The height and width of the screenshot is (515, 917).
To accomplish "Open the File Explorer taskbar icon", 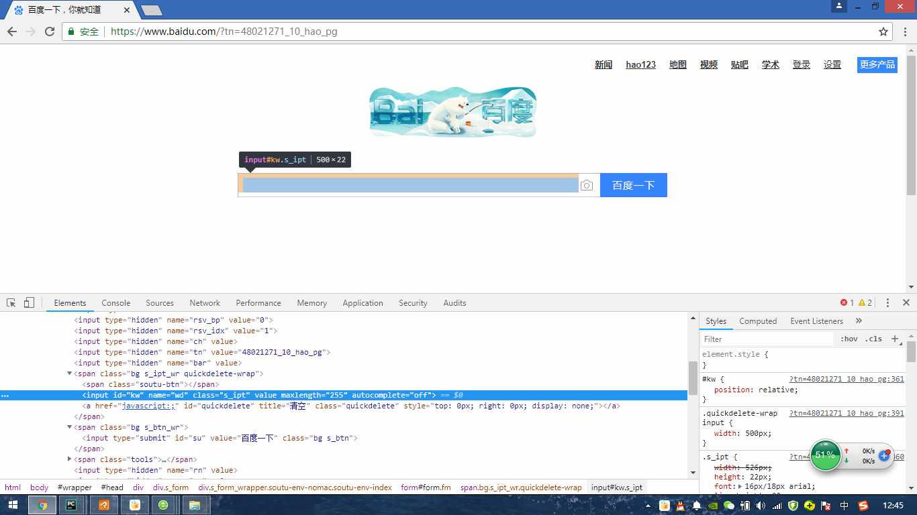I will pos(194,505).
